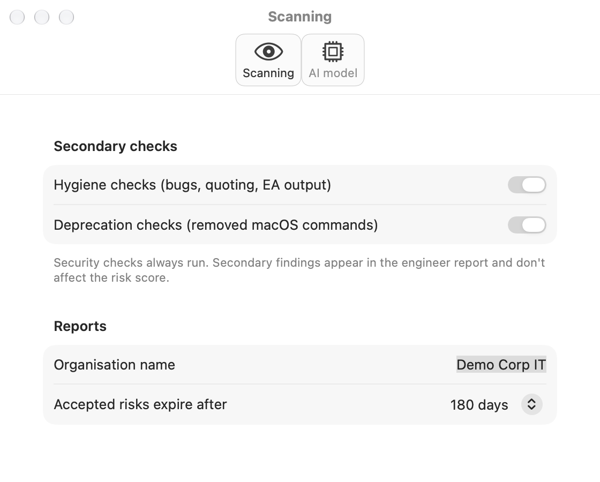Toggle Hygiene checks switch
This screenshot has width=600, height=482.
[x=527, y=185]
